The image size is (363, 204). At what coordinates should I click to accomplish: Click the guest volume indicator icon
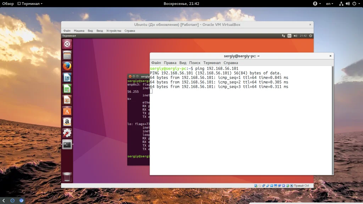point(295,36)
